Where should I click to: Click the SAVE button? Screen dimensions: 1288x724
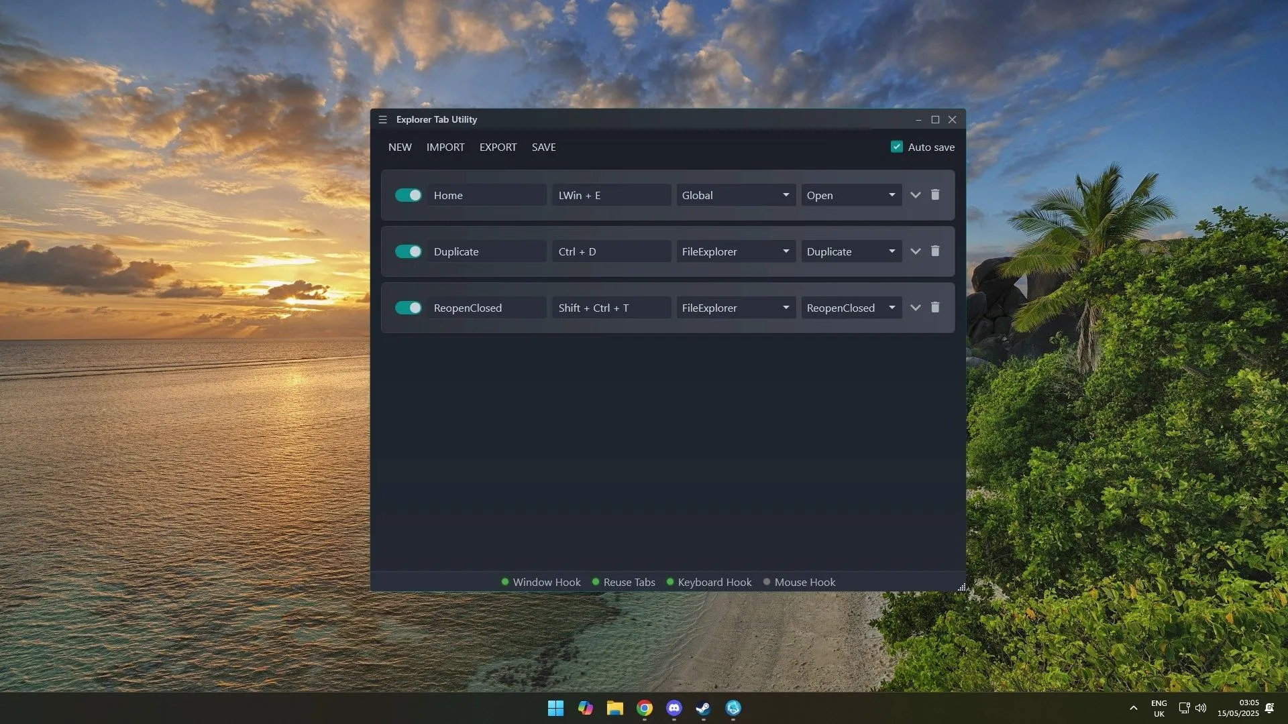[543, 147]
